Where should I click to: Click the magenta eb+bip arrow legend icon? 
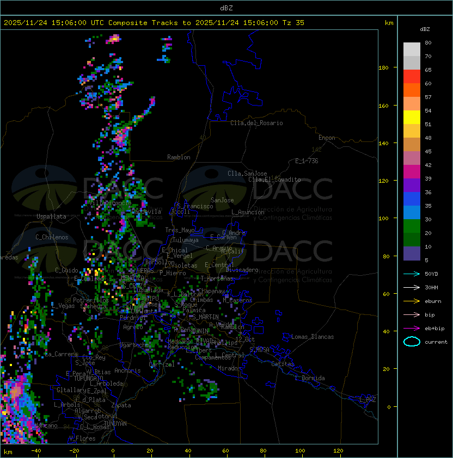tap(412, 329)
